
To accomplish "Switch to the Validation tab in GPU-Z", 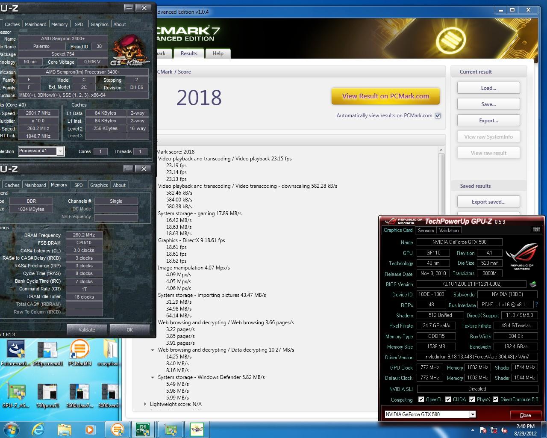I will (449, 230).
